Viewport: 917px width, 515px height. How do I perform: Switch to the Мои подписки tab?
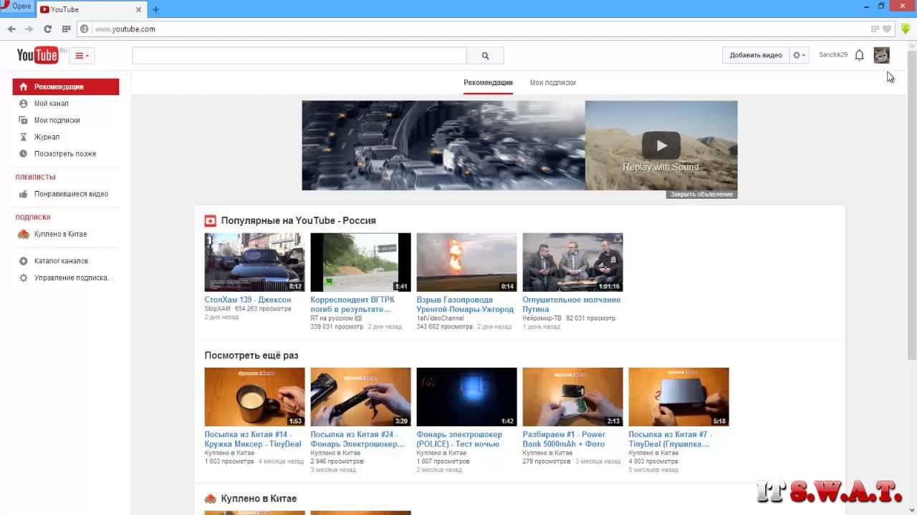[552, 82]
